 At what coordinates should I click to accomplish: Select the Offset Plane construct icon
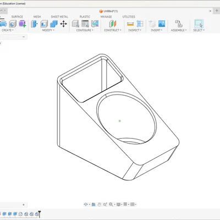(113, 24)
